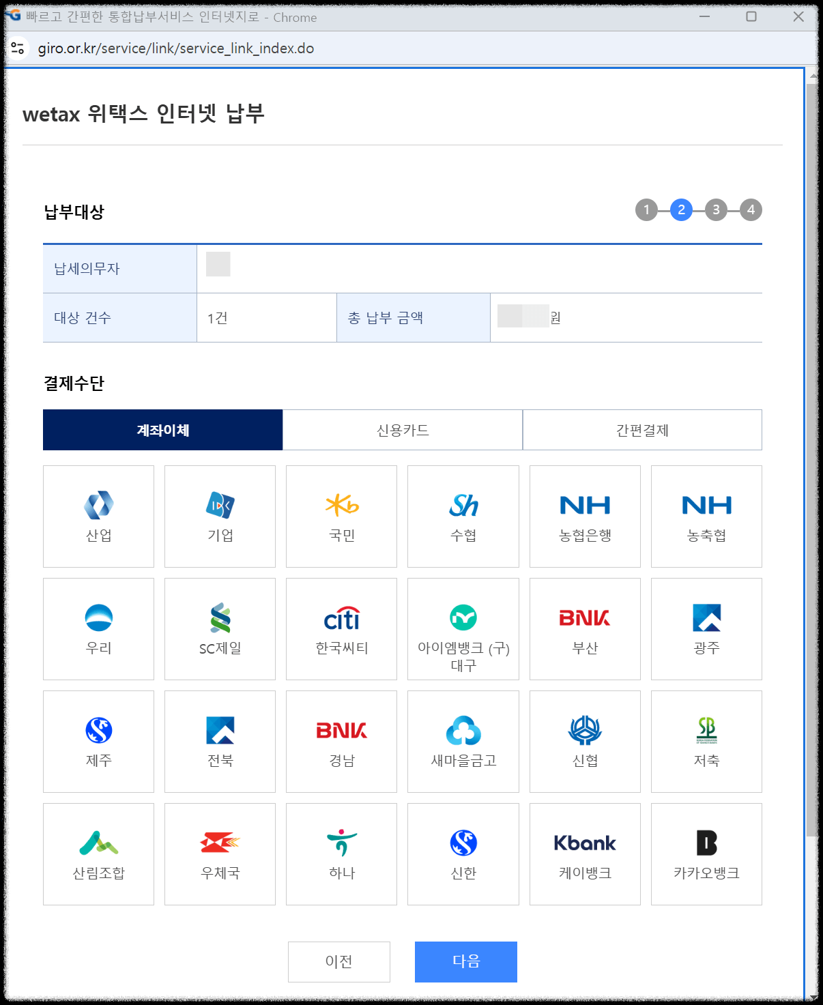The height and width of the screenshot is (1005, 823).
Task: Switch to the 신용카드 payment tab
Action: 402,430
